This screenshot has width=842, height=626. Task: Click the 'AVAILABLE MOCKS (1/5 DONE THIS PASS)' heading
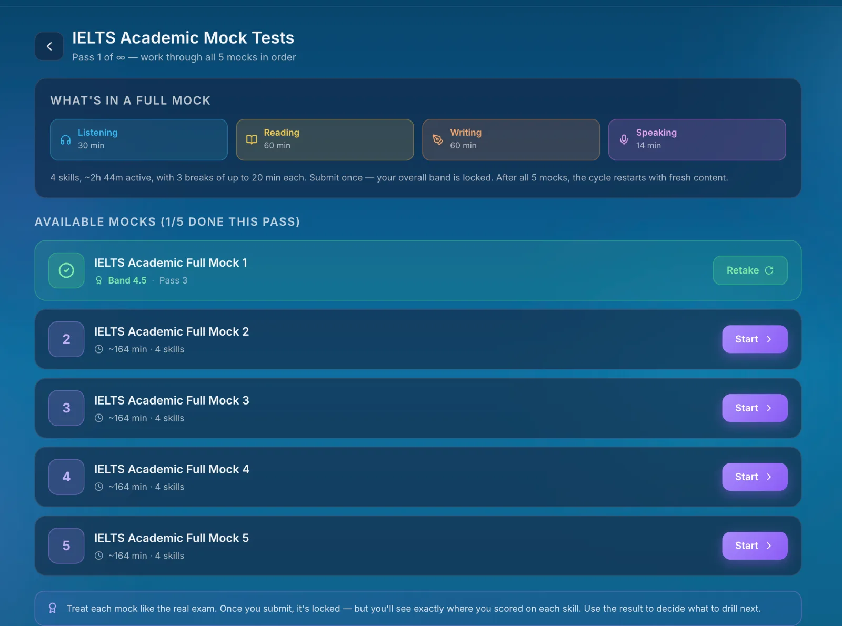coord(167,221)
